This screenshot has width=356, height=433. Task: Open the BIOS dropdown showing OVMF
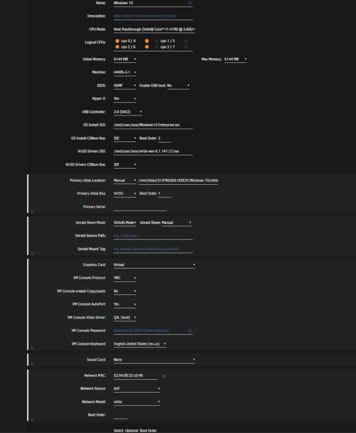[125, 85]
